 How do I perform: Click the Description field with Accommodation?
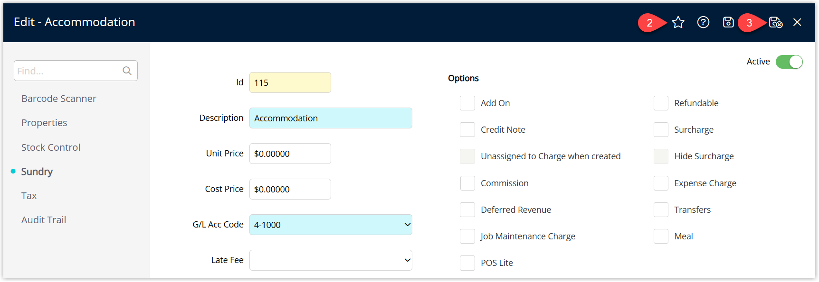(x=331, y=118)
